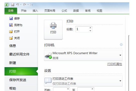The width and height of the screenshot is (136, 91).
Task: Switch to the 数据 (Data) tab
Action: [x=76, y=11]
